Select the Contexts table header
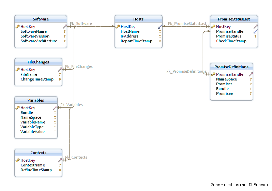 tap(38, 152)
